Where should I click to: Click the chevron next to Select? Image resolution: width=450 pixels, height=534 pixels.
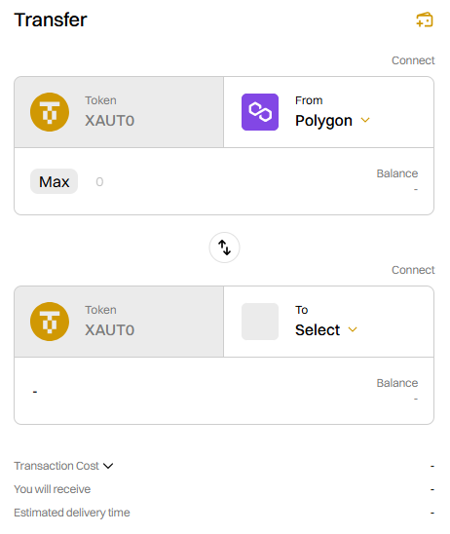click(353, 329)
